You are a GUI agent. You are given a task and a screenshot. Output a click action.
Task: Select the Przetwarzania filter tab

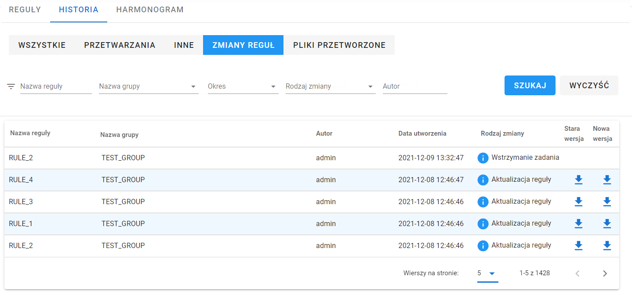(x=120, y=45)
